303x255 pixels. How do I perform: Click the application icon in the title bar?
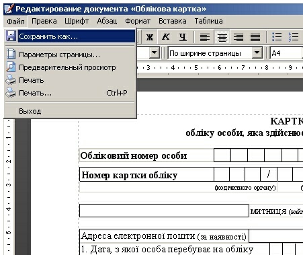tap(9, 9)
